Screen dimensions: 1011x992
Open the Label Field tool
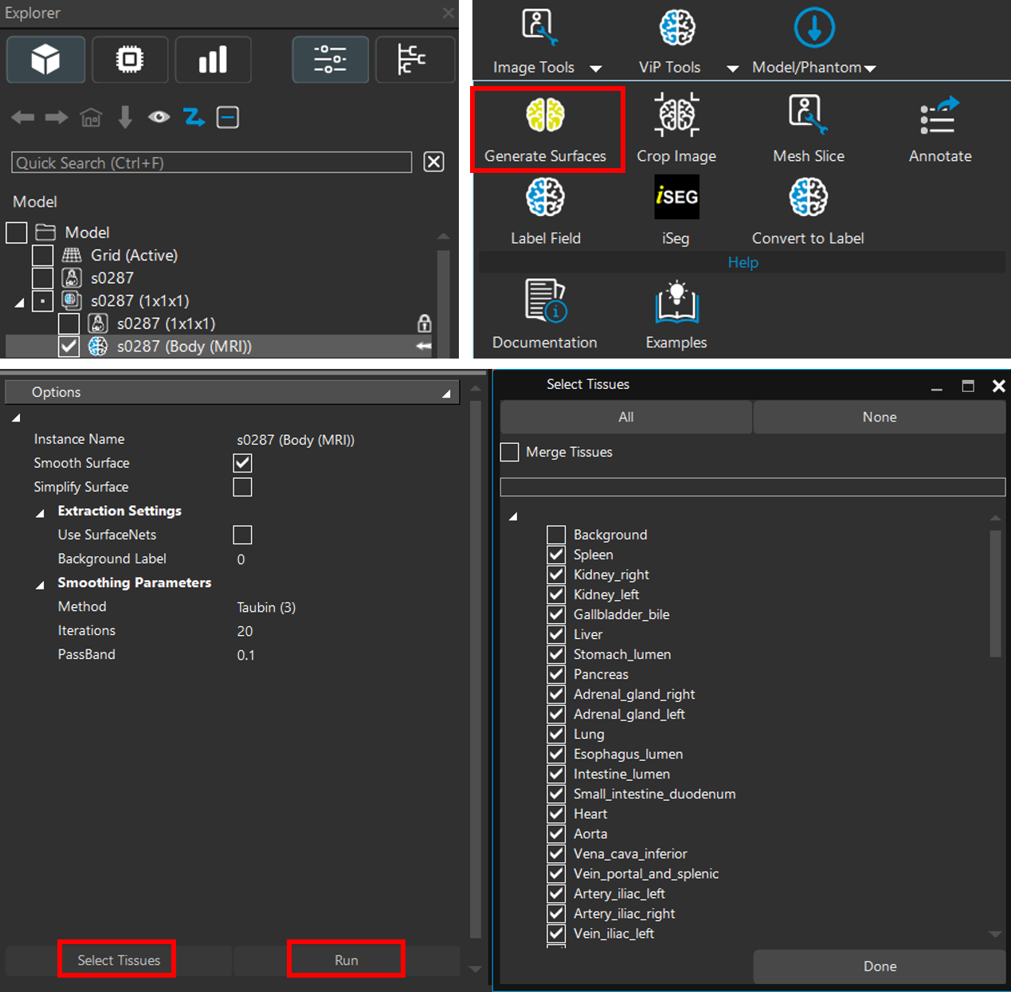pyautogui.click(x=545, y=198)
